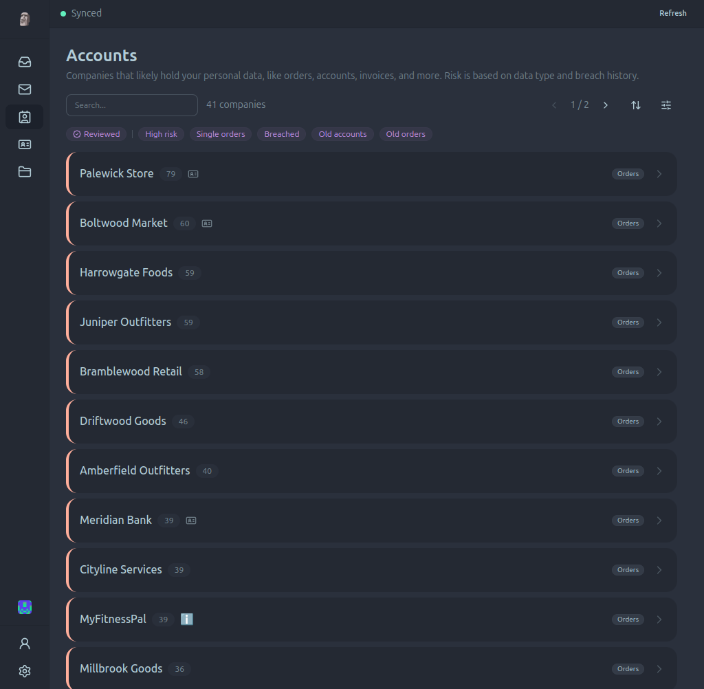
Task: Focus the Search input field
Action: 132,105
